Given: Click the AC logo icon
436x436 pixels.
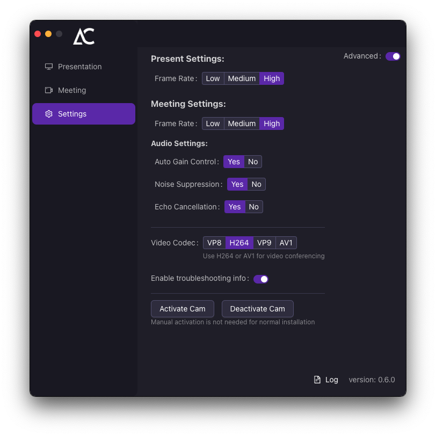Looking at the screenshot, I should point(84,37).
